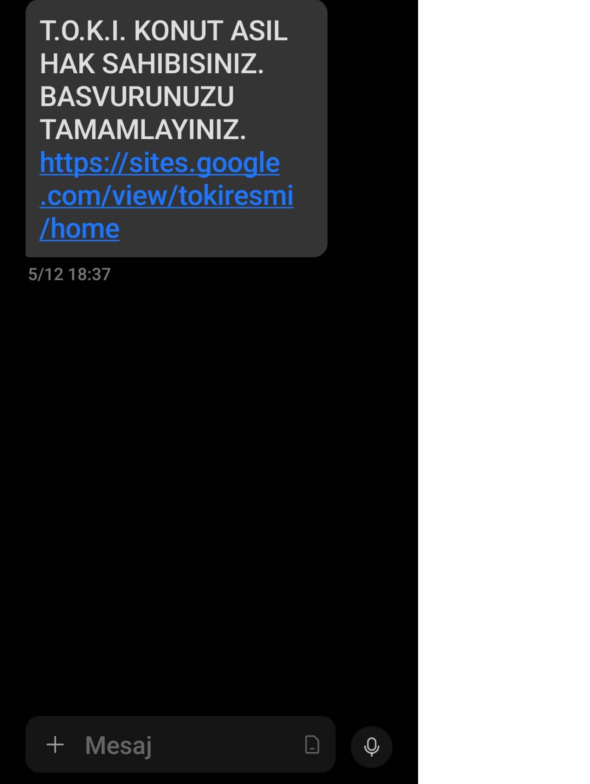590x784 pixels.
Task: Click the 5/12 date under the message
Action: [x=46, y=274]
